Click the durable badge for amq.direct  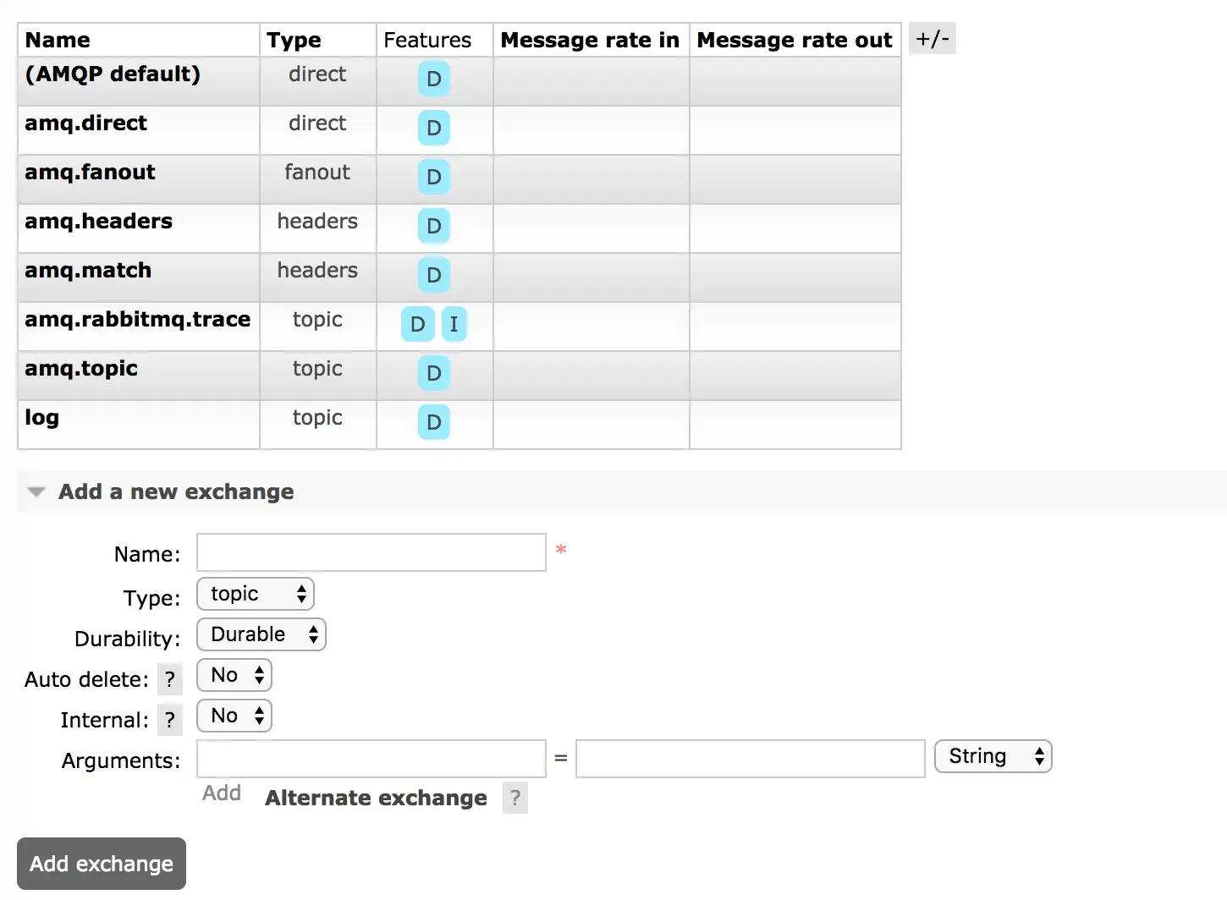click(433, 129)
